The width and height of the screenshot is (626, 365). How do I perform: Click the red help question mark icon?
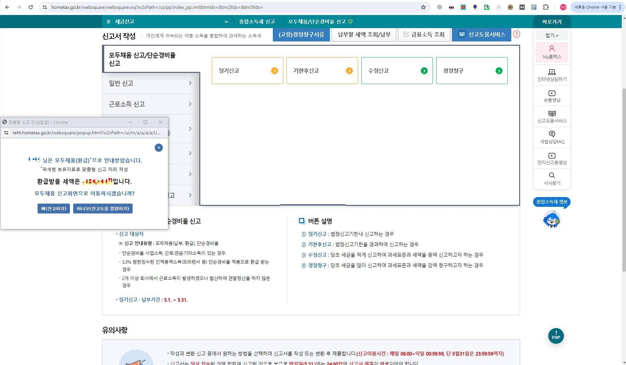(517, 34)
